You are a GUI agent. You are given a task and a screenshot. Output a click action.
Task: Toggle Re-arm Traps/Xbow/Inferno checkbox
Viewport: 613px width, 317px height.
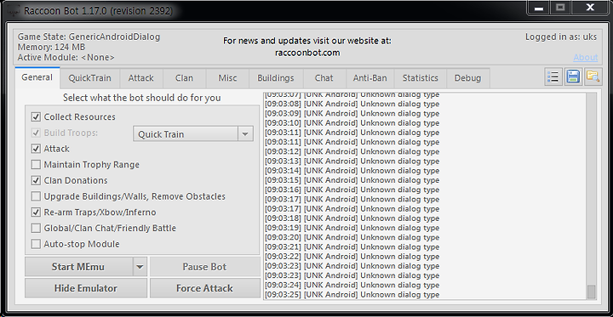click(x=36, y=212)
